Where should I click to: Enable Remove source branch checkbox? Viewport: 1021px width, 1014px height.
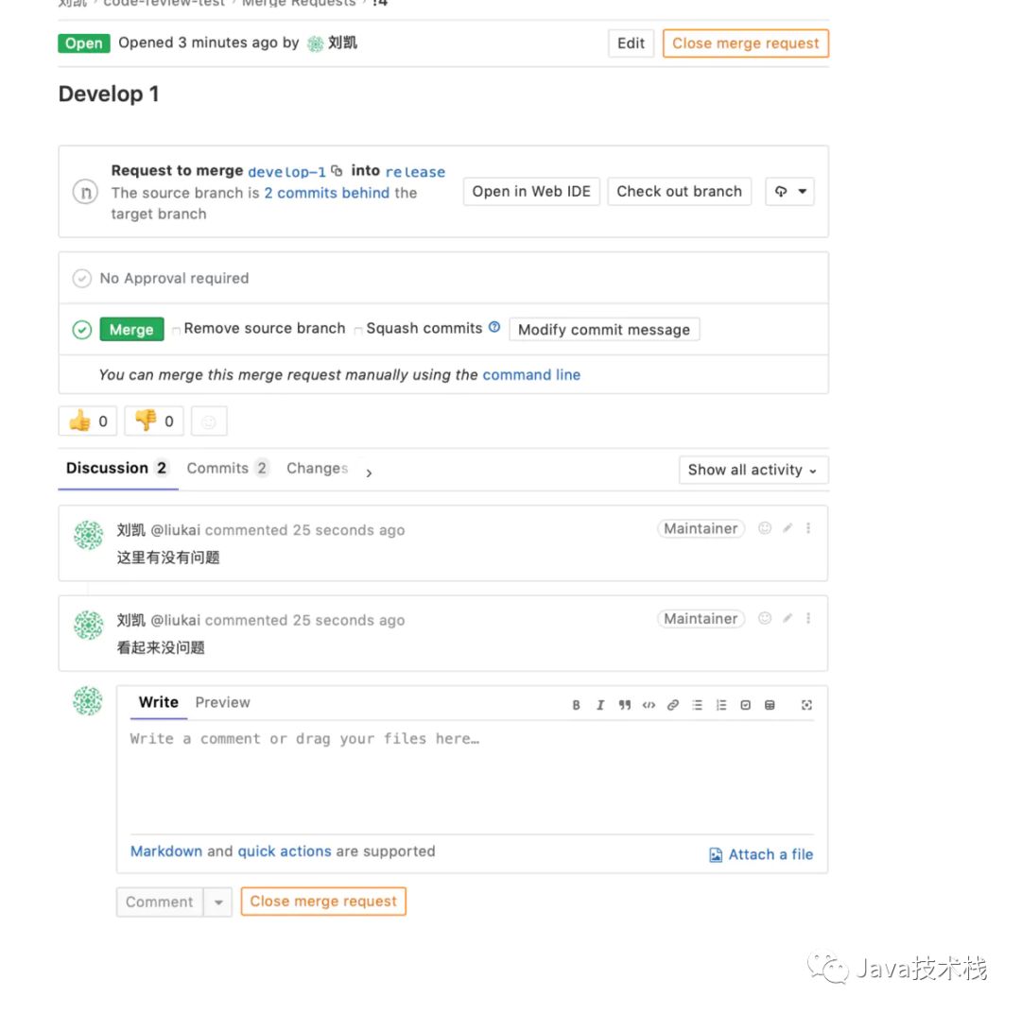click(176, 330)
